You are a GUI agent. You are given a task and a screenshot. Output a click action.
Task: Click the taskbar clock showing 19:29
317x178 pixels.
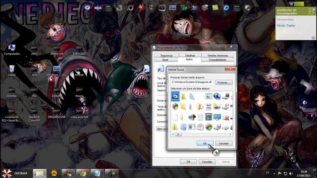(304, 174)
